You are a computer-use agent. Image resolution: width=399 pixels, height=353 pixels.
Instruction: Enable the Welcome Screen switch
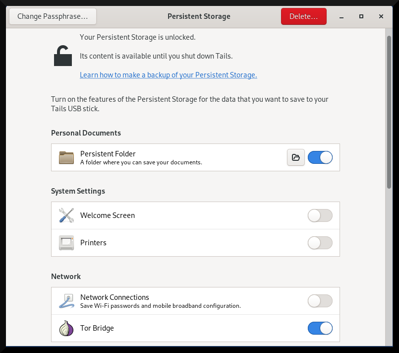320,215
